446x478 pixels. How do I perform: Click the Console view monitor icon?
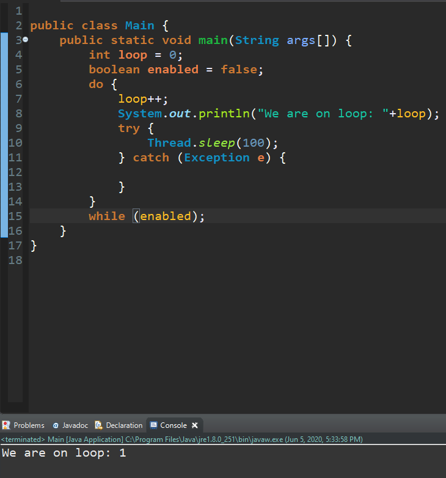point(154,425)
